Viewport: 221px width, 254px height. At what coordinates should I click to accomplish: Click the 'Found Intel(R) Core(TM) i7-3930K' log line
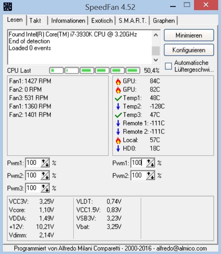click(73, 34)
